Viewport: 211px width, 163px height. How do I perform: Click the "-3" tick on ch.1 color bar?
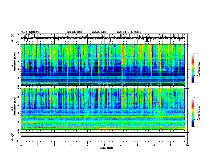196,54
